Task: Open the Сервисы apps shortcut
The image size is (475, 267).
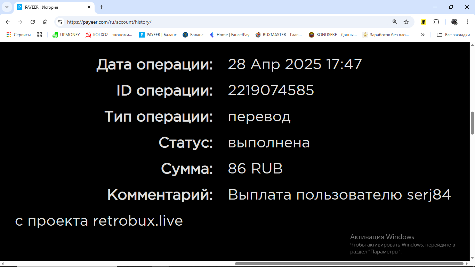Action: 18,35
